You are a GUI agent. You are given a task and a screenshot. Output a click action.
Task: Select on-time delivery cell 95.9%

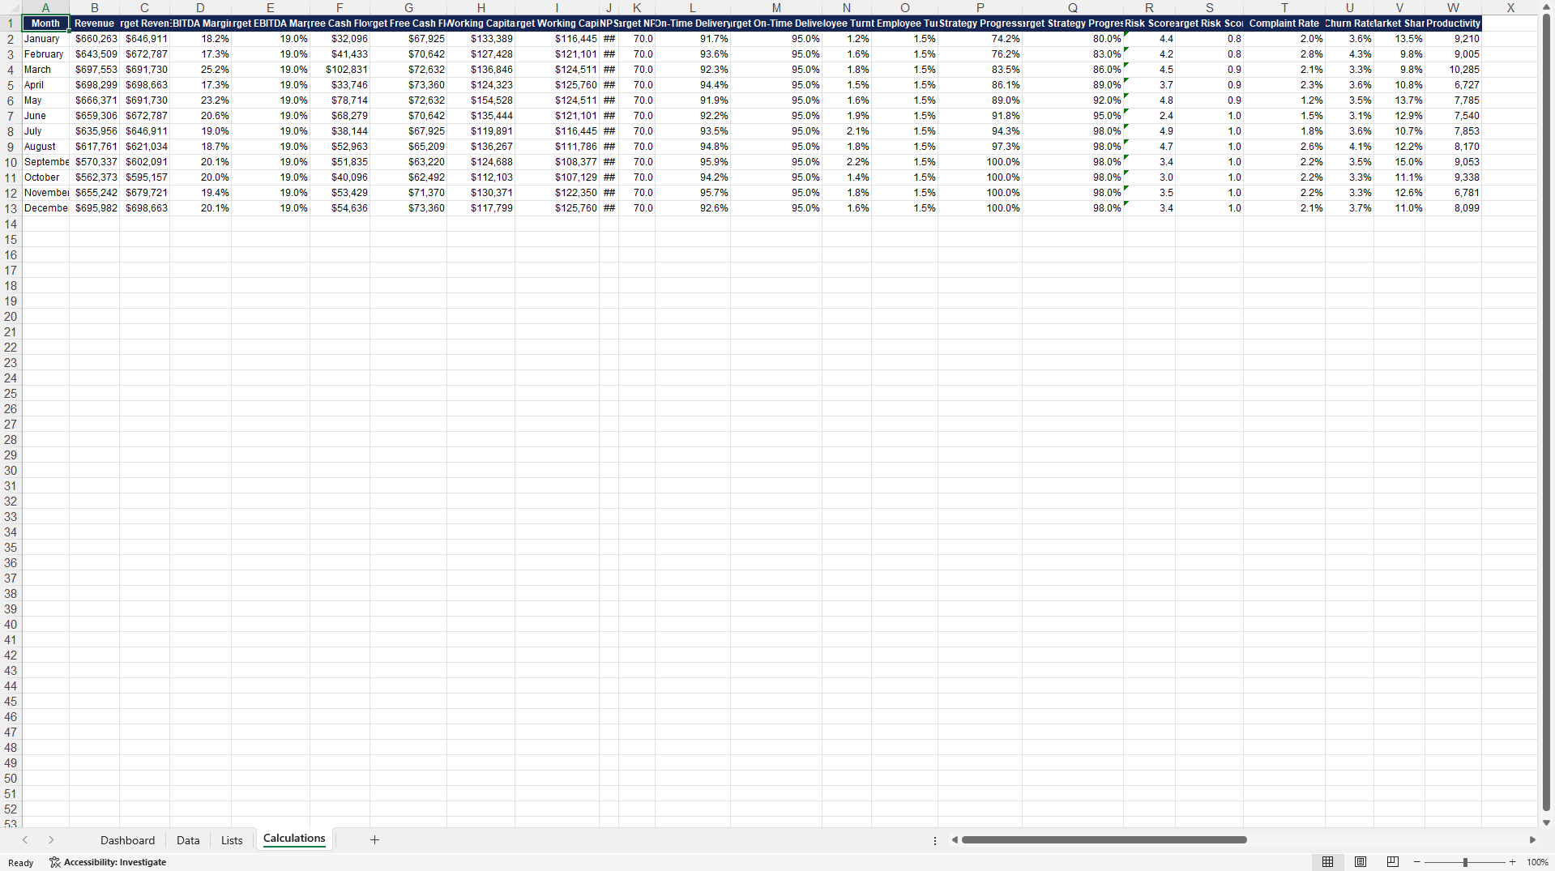pos(693,162)
